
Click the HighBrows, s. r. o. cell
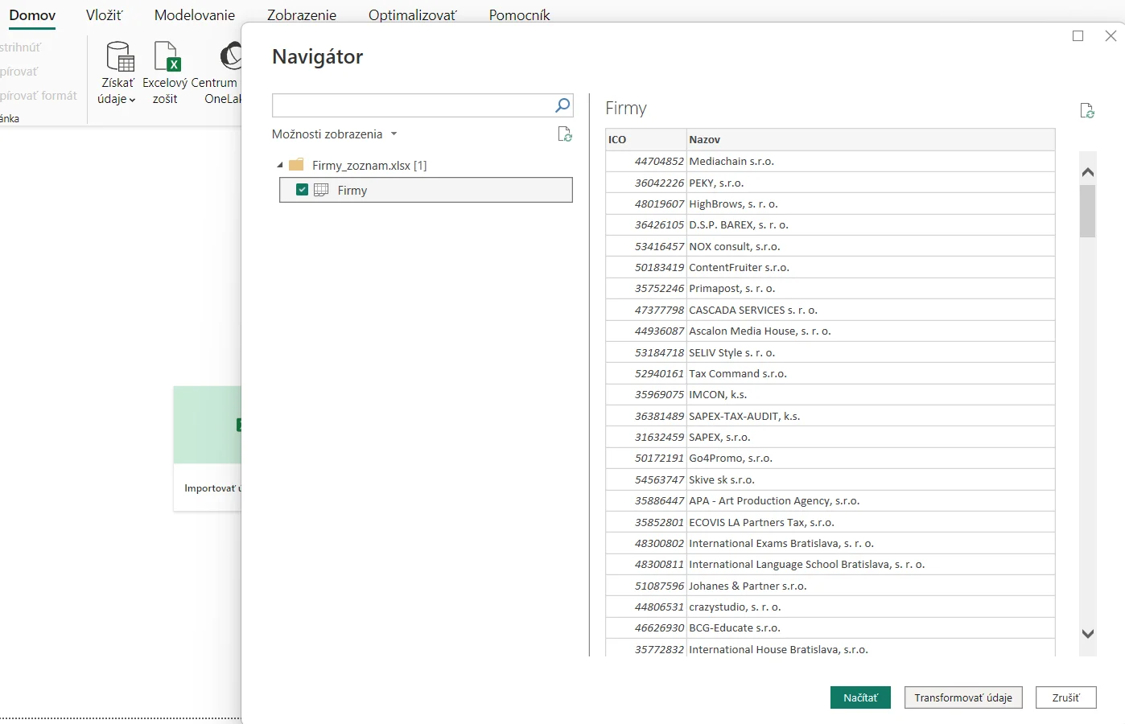pos(871,204)
